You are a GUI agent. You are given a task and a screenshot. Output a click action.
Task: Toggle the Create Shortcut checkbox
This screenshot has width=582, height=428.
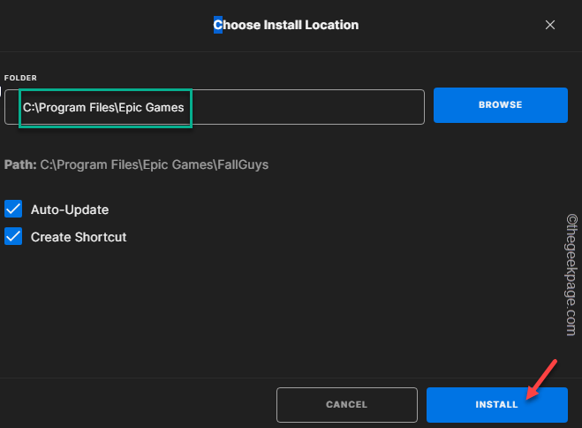13,237
